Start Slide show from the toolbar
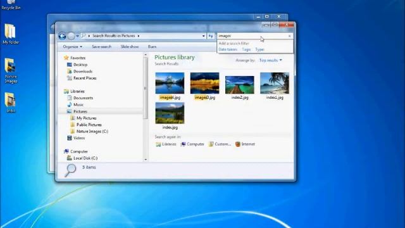The height and width of the screenshot is (228, 405). (130, 47)
